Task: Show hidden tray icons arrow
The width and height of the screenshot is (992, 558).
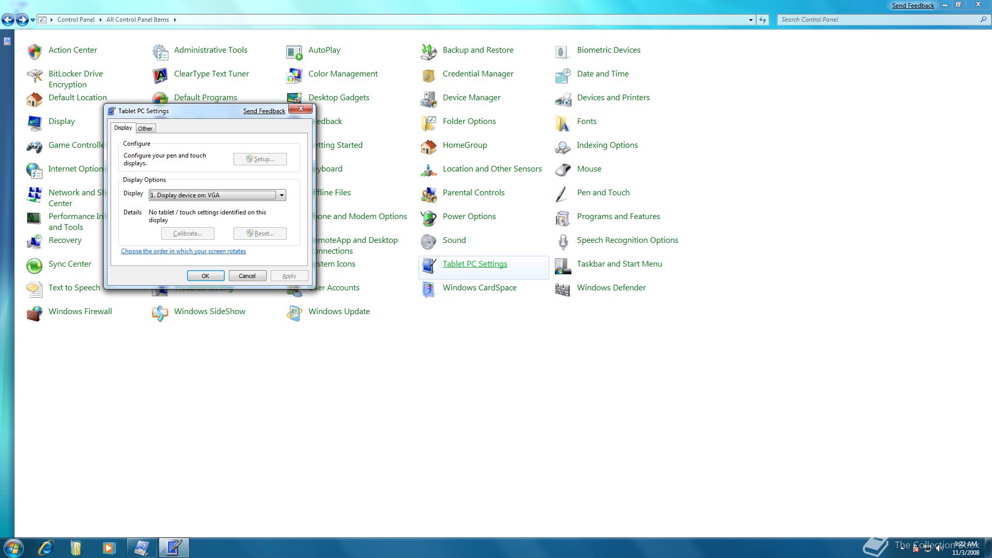Action: (x=903, y=548)
